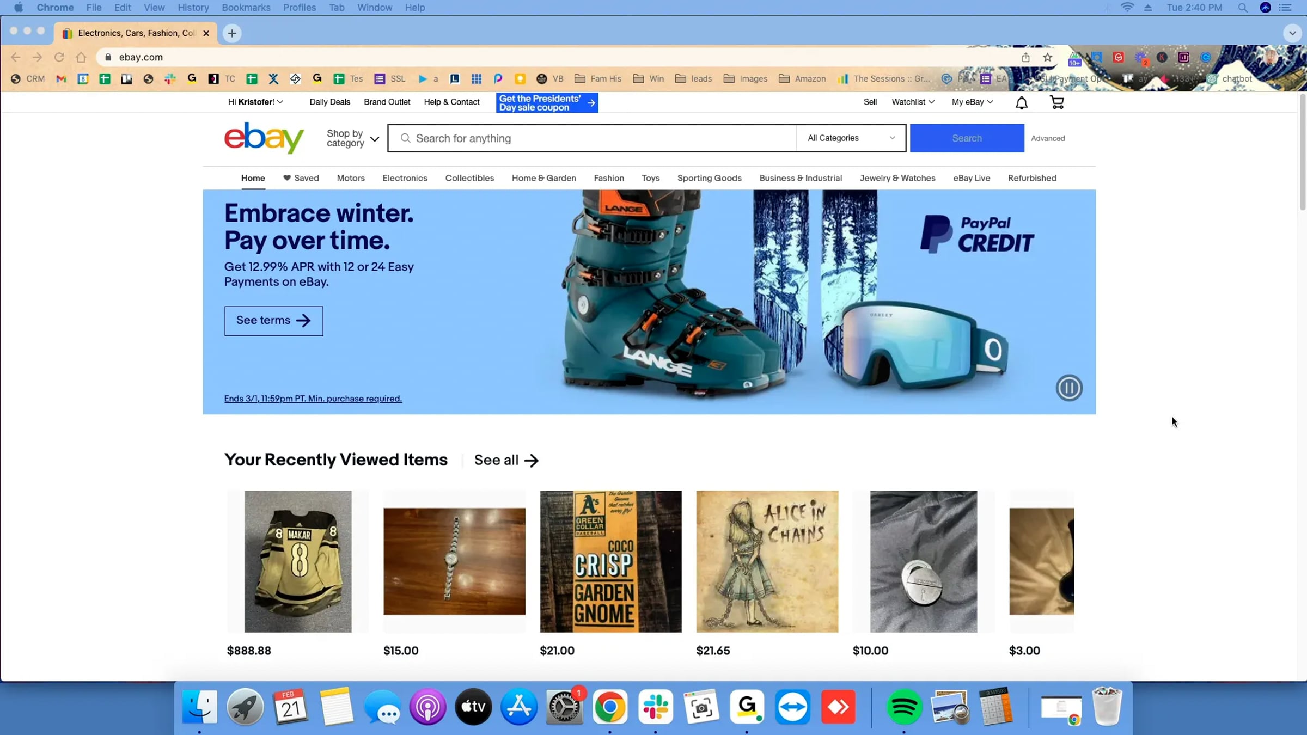Open the Hi Kristofer account menu
Screen dimensions: 1307x735
(x=255, y=102)
